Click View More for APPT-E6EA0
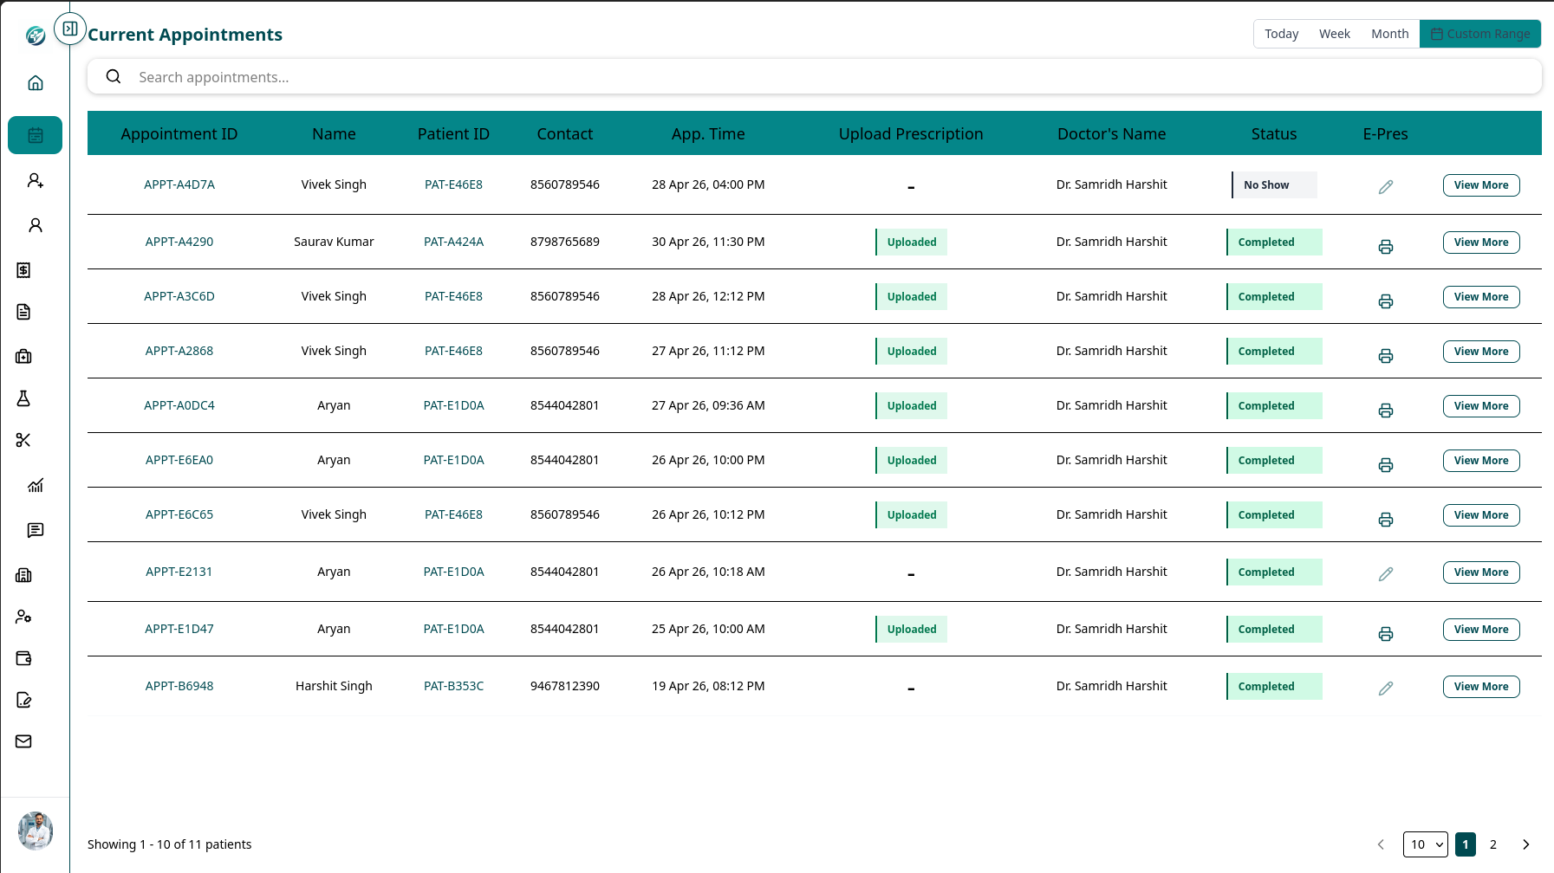The width and height of the screenshot is (1554, 873). point(1481,461)
